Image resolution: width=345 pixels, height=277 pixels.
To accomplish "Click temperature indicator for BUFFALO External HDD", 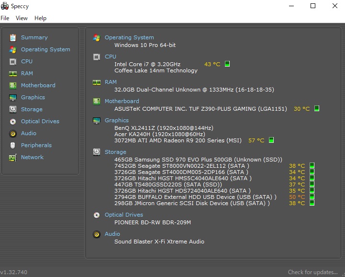I will [312, 196].
